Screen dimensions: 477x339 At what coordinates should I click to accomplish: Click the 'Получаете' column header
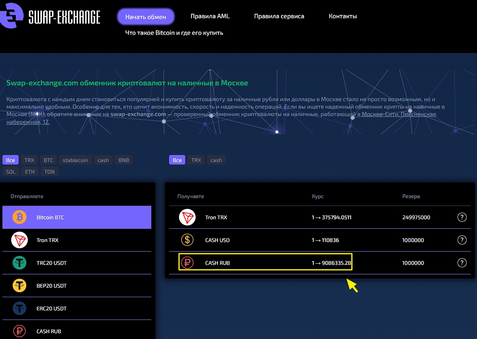point(191,196)
